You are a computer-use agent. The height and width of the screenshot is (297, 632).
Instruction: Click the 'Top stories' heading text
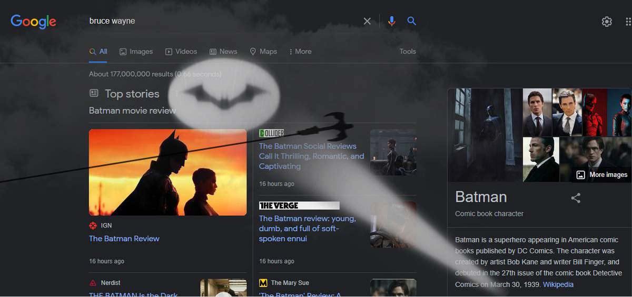132,94
